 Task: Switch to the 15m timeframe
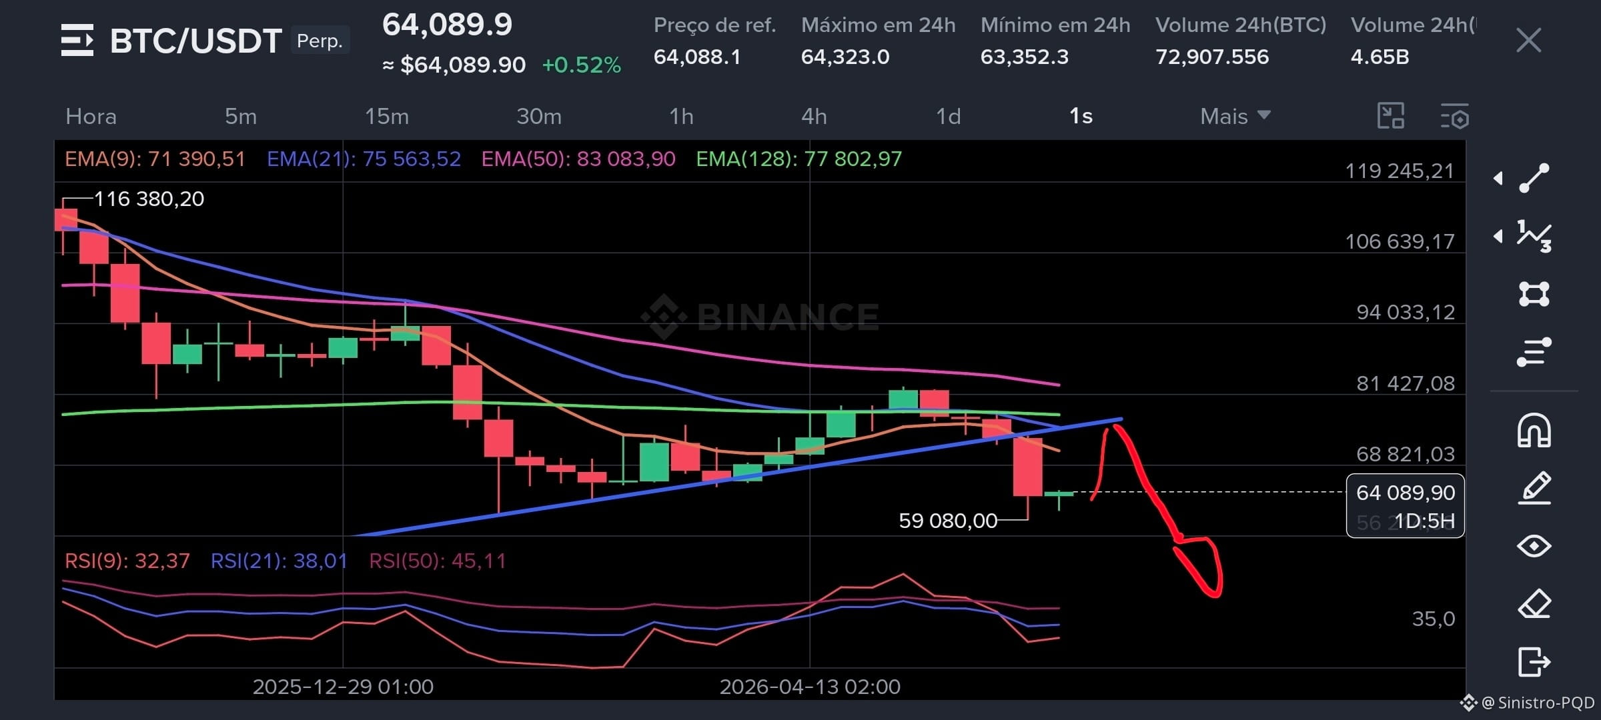386,117
